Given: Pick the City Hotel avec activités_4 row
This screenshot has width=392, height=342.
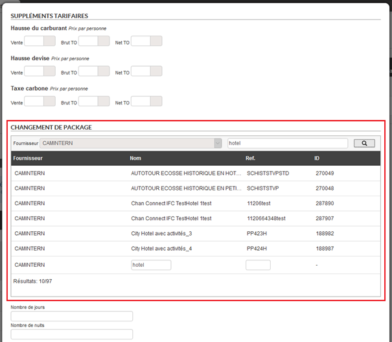Looking at the screenshot, I should click(194, 248).
